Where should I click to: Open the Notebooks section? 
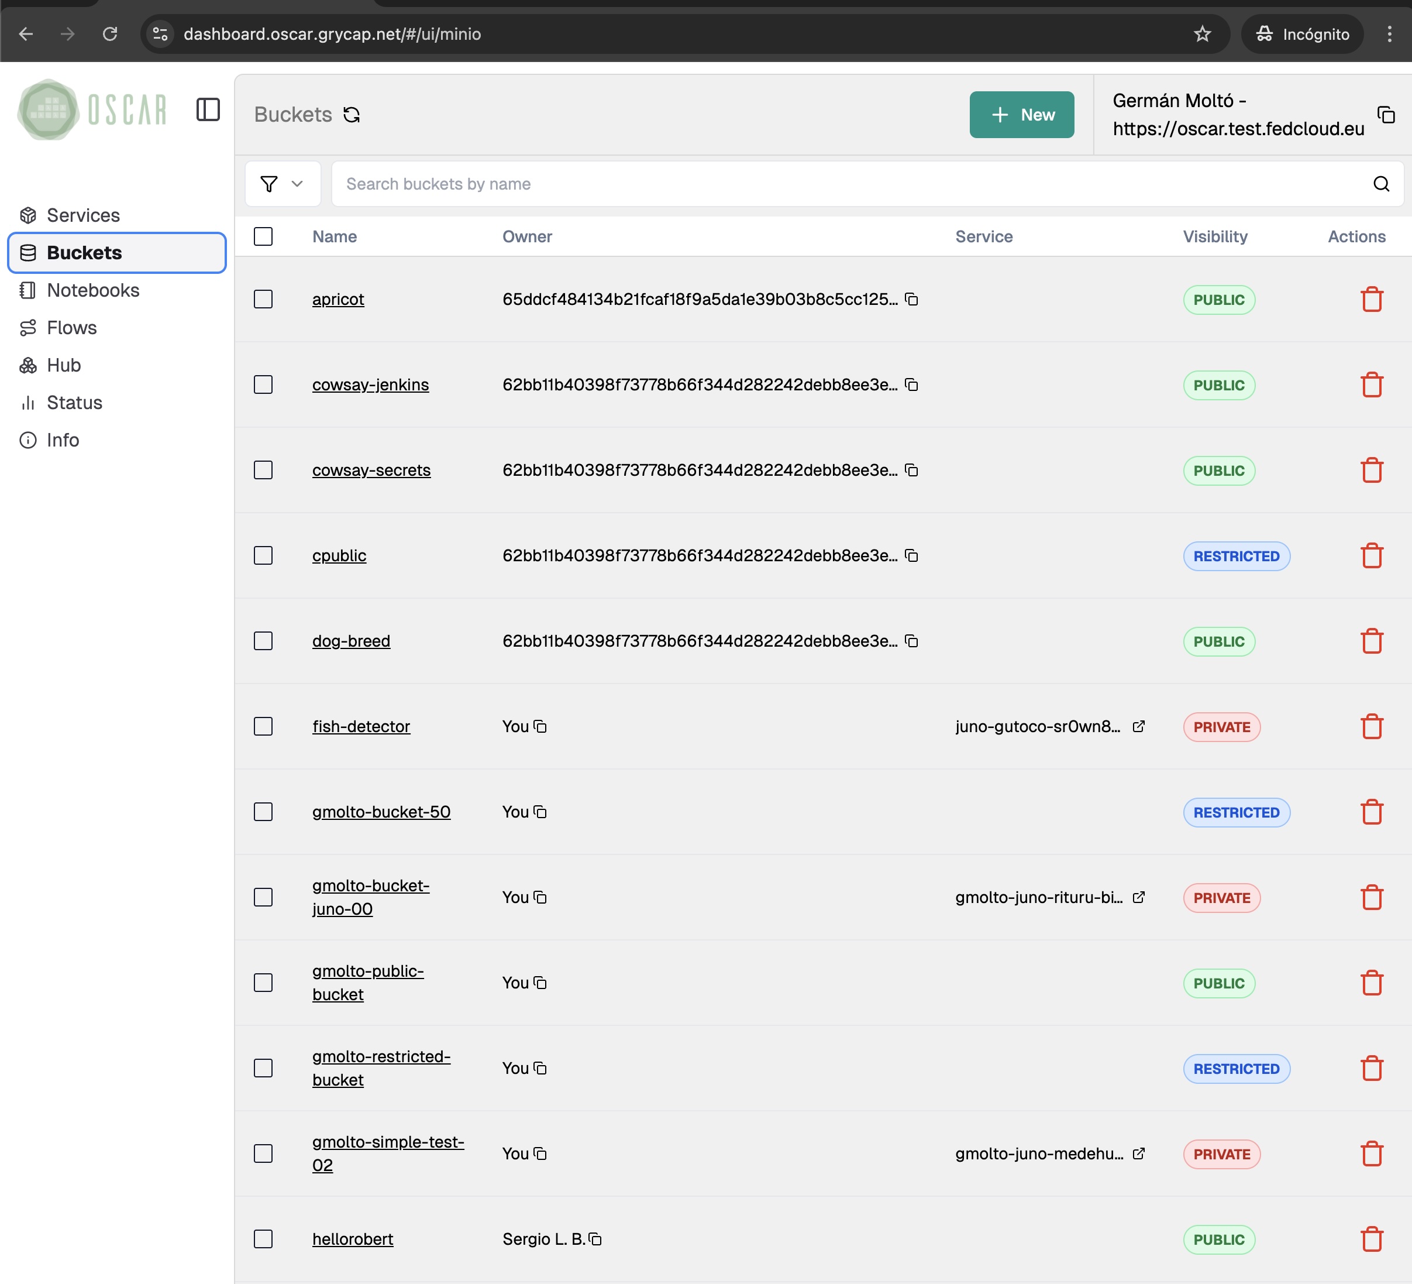(93, 290)
